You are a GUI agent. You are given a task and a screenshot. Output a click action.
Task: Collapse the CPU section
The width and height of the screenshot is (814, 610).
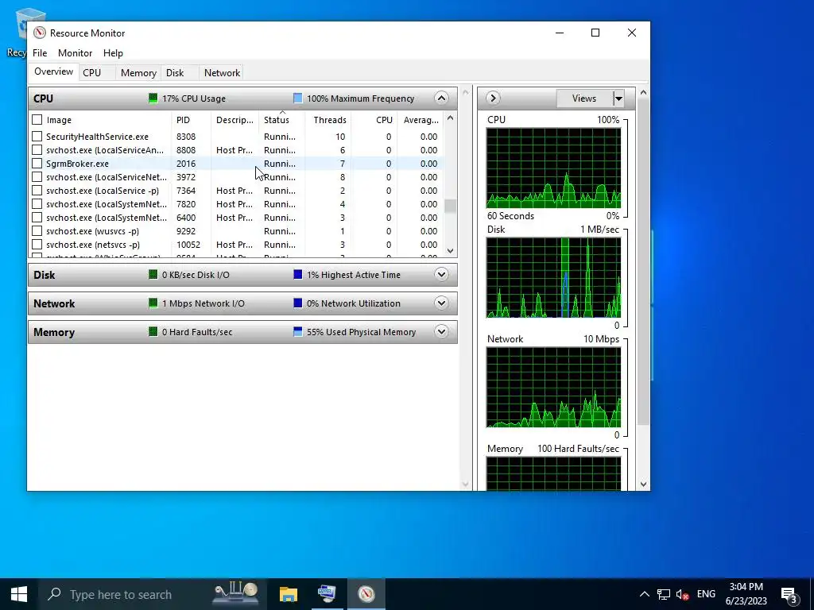click(x=441, y=98)
